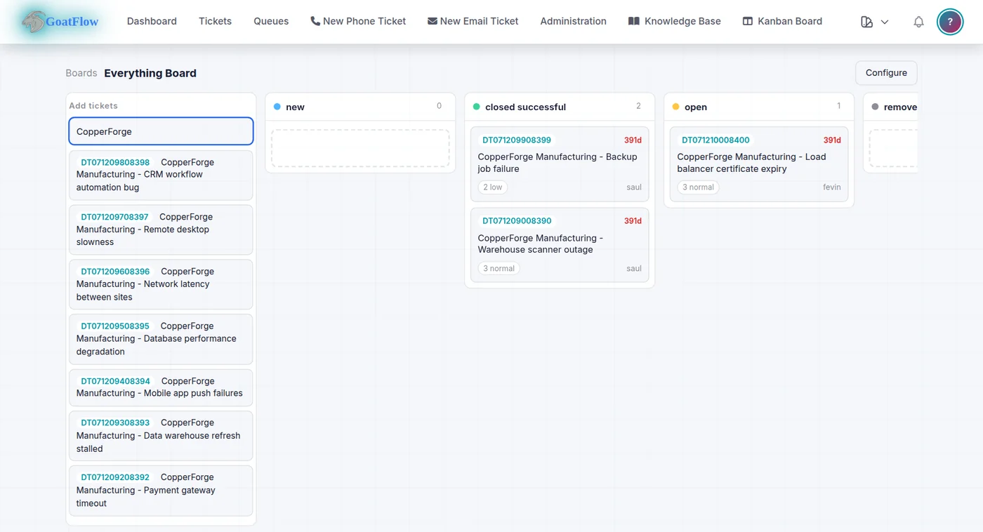The image size is (983, 532).
Task: Click the Everything Board title
Action: [x=150, y=73]
